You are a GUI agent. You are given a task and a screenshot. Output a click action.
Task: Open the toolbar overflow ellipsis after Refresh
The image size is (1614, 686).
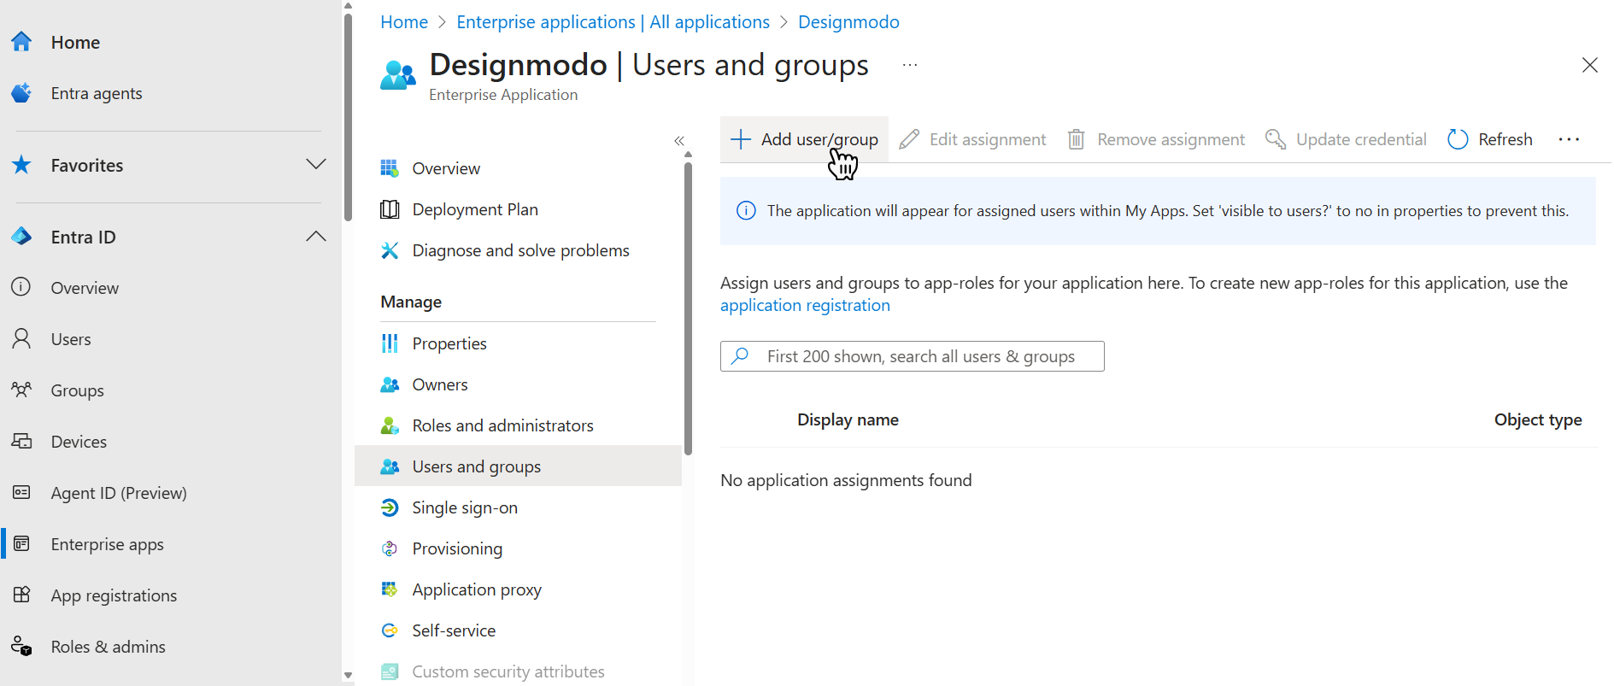coord(1569,139)
